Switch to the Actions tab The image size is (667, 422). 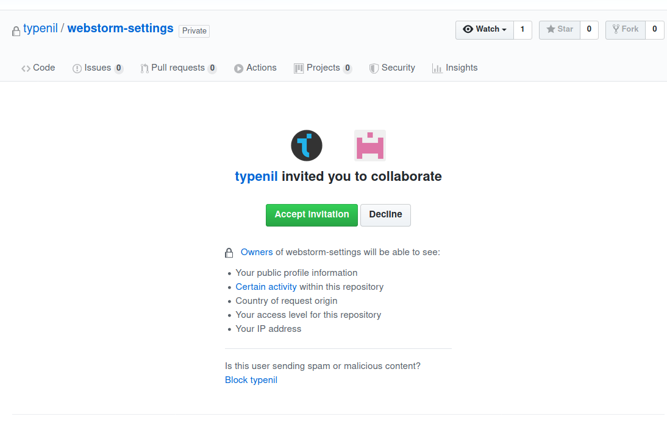[x=255, y=68]
